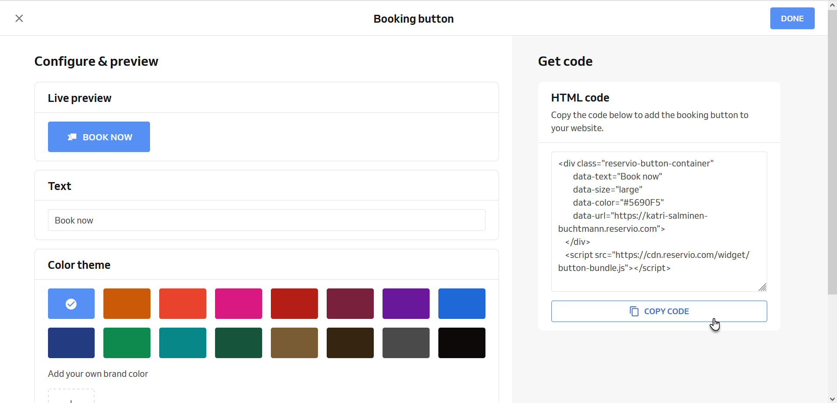Choose the orange color theme swatch
Screen dimensions: 837x403
[x=127, y=304]
